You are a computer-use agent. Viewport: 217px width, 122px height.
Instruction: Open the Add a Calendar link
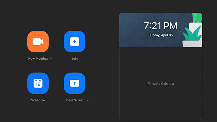[163, 84]
